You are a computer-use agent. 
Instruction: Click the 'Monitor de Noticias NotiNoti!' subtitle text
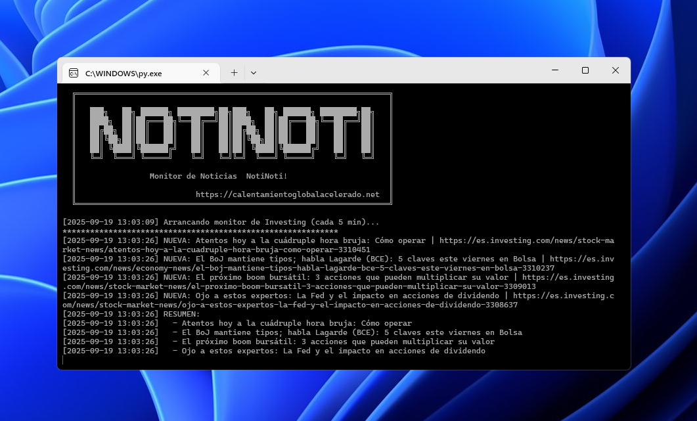point(218,176)
